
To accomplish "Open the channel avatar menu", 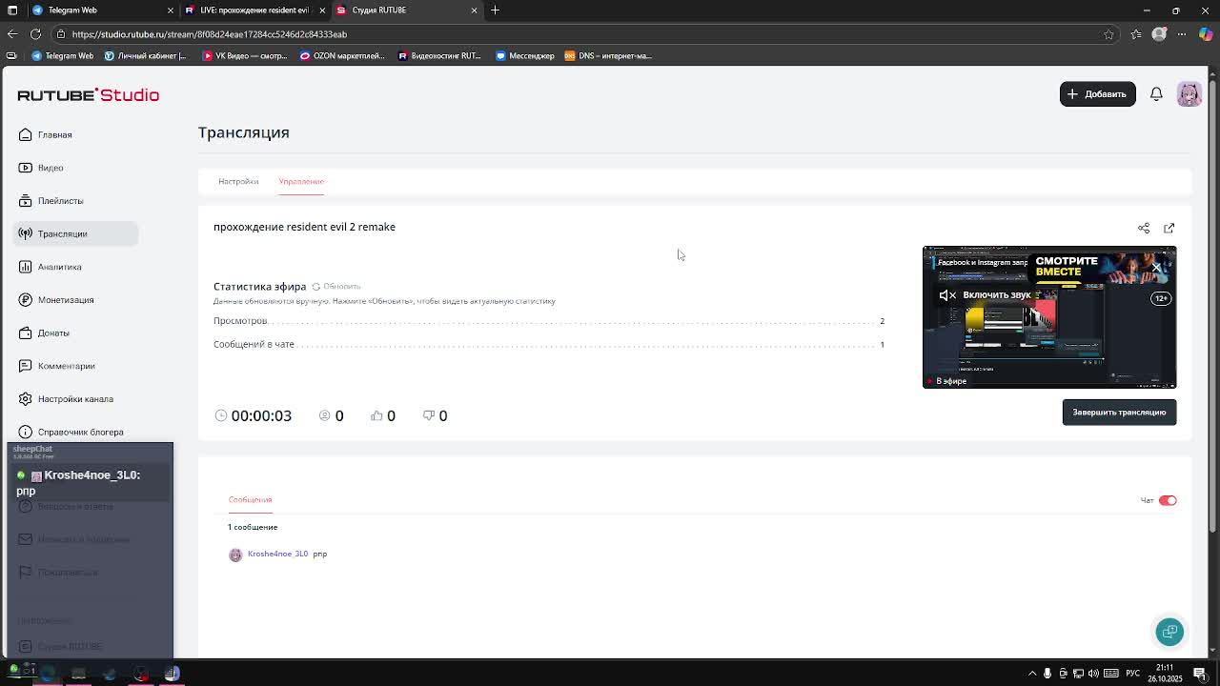I will tap(1189, 93).
